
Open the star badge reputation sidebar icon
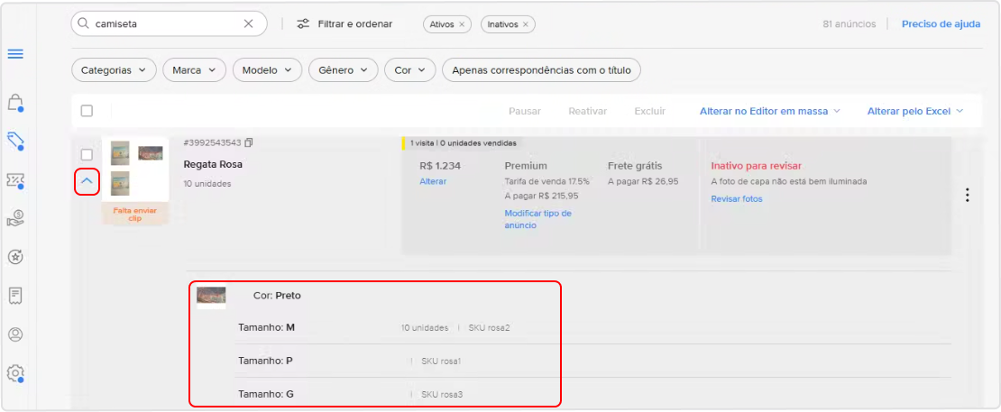pos(15,257)
